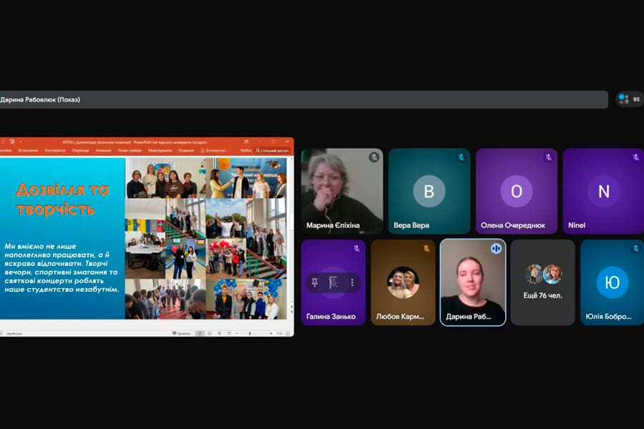Click quick access toolbar icon in PowerPoint title bar
This screenshot has width=644, height=429.
point(12,142)
